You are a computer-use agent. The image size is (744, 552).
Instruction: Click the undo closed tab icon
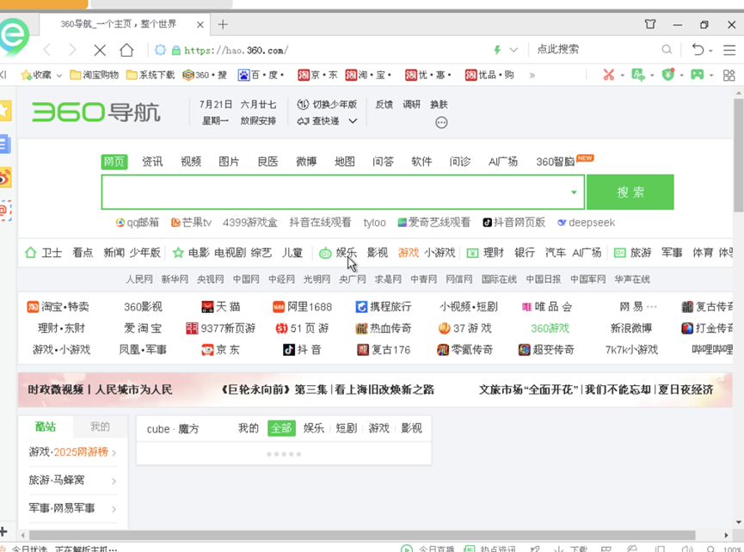click(x=698, y=49)
